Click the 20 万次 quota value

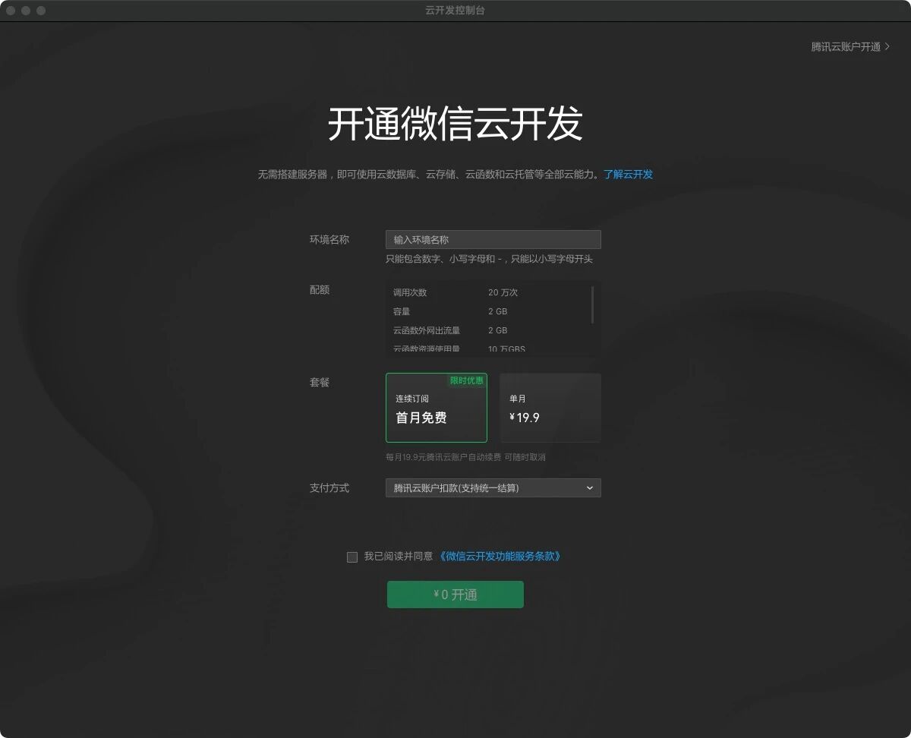503,293
